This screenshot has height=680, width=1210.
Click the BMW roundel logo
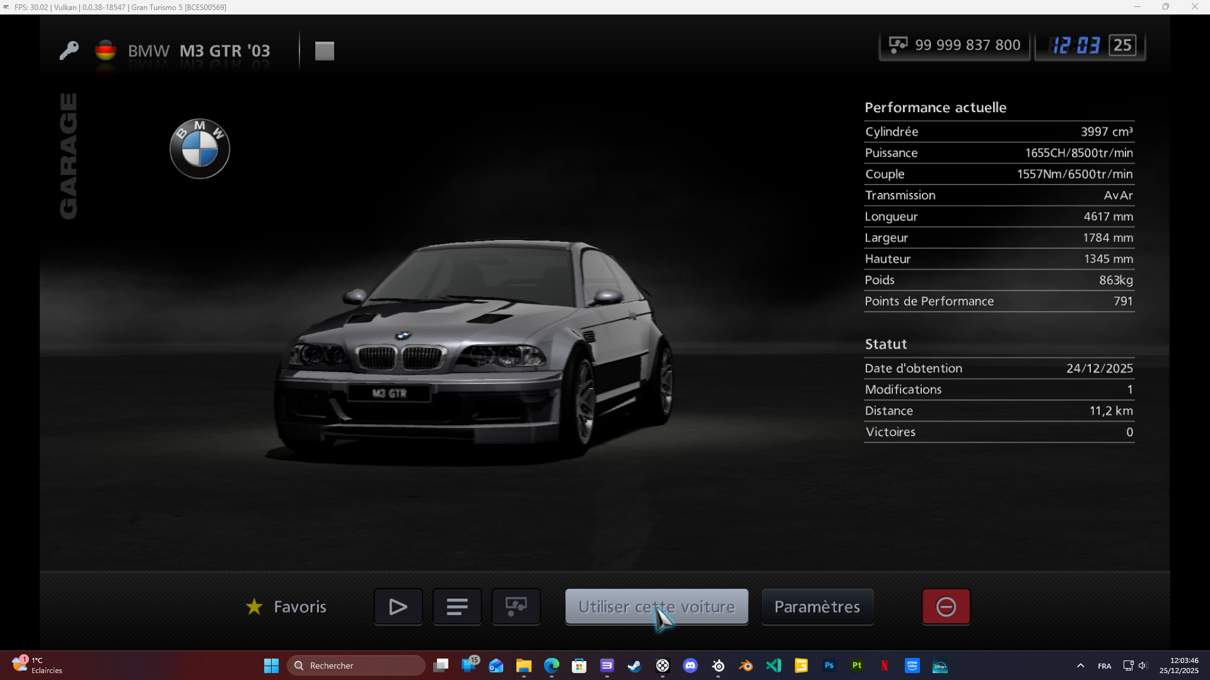[x=200, y=149]
